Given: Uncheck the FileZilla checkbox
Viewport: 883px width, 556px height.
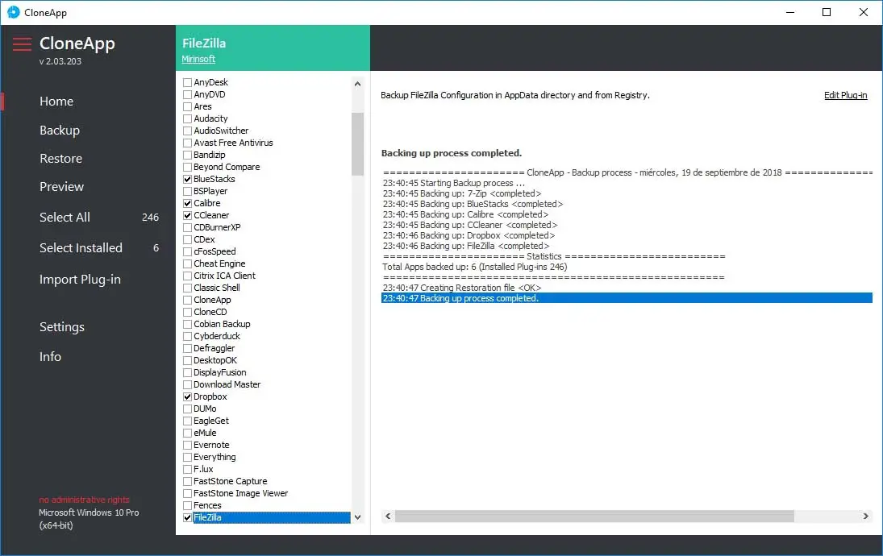Looking at the screenshot, I should click(188, 518).
